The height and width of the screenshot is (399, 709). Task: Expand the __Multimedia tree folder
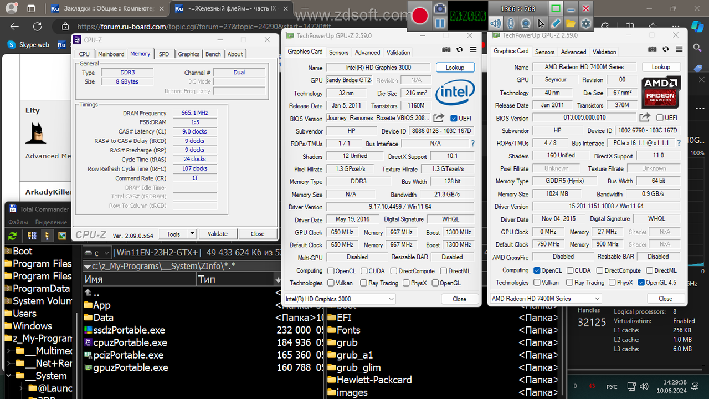click(9, 351)
